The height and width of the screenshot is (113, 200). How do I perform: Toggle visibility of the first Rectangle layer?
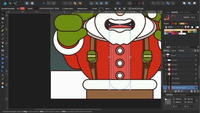[196, 78]
